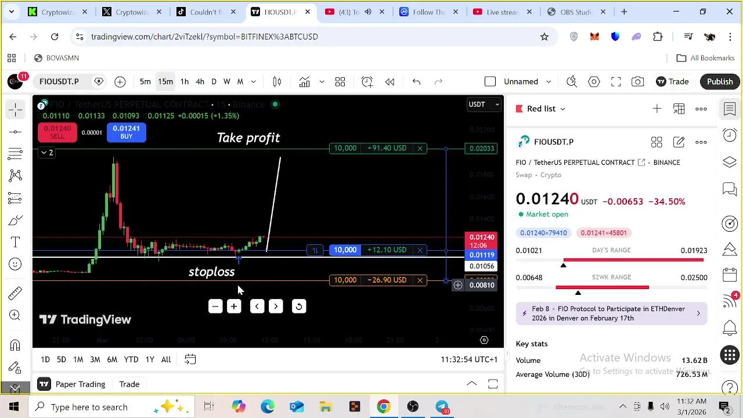Viewport: 743px width, 418px height.
Task: Close the stoploss -26.90 USD order
Action: pos(420,280)
